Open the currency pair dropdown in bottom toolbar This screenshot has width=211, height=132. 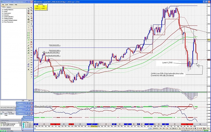coord(156,128)
